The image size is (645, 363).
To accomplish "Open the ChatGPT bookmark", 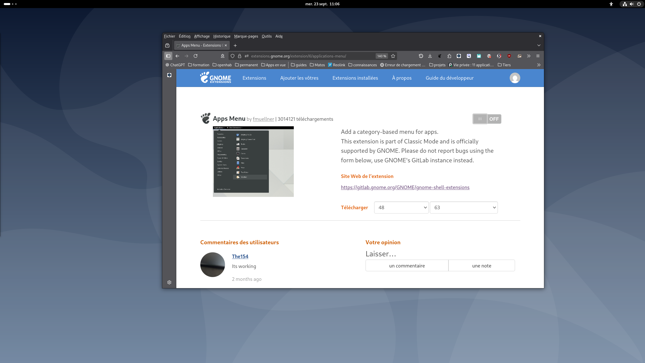I will point(175,65).
